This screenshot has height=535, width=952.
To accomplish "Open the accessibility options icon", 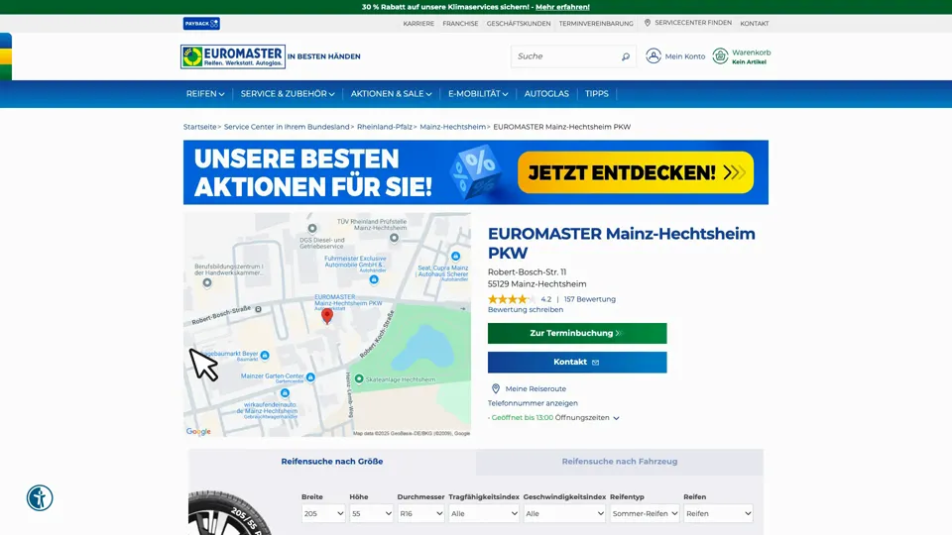I will [x=40, y=498].
